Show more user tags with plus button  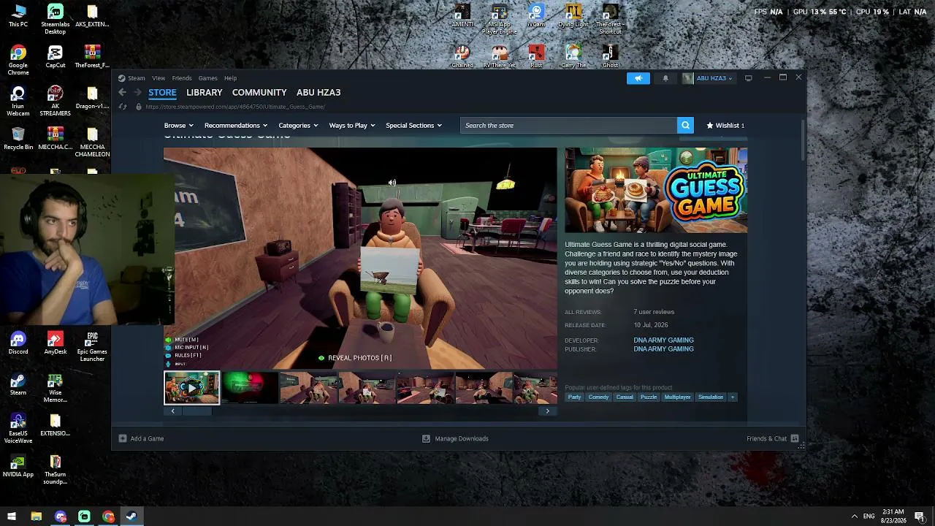(733, 397)
